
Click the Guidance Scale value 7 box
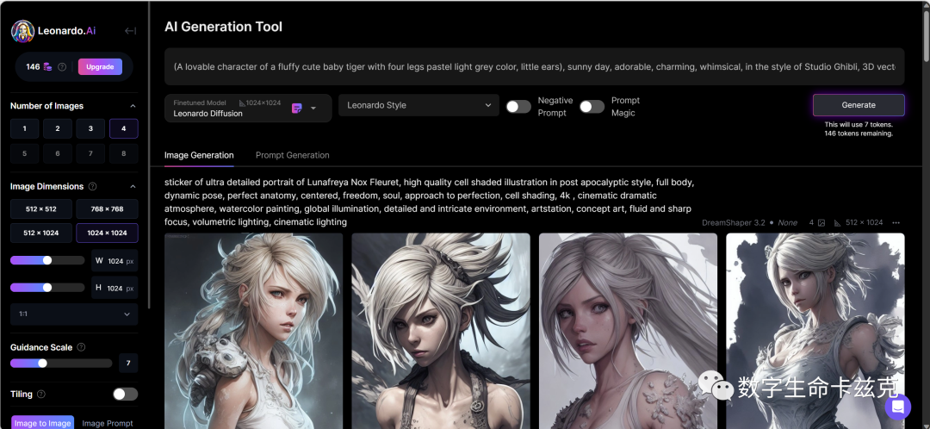(x=128, y=364)
